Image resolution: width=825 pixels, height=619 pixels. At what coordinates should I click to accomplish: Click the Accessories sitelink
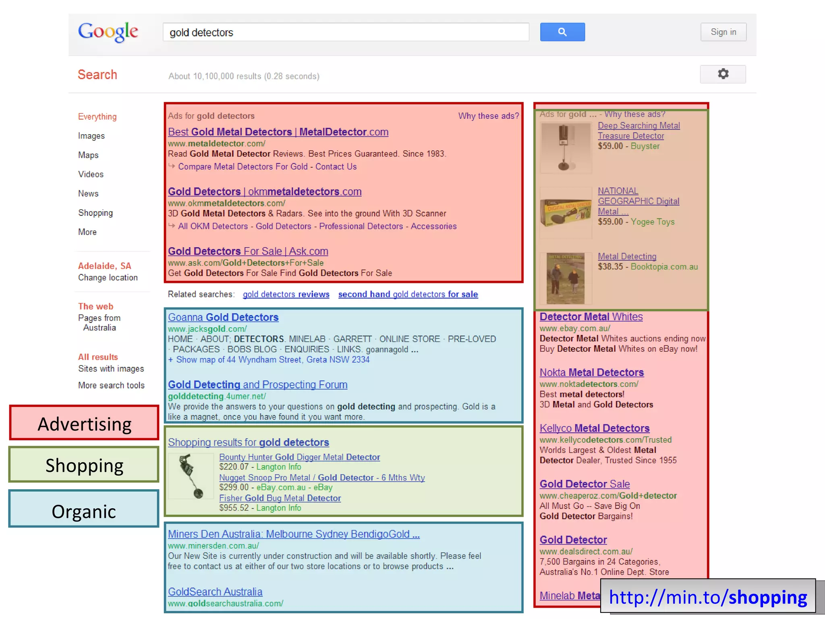[434, 226]
